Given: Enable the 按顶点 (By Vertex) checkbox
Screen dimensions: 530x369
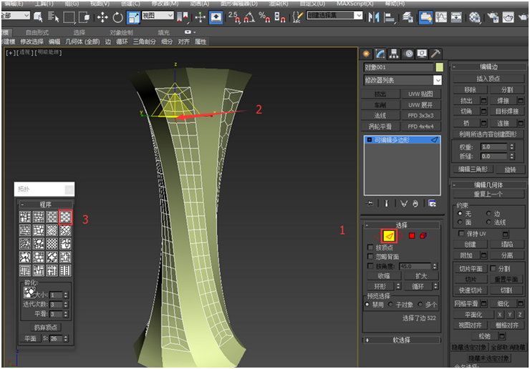Looking at the screenshot, I should pos(370,247).
